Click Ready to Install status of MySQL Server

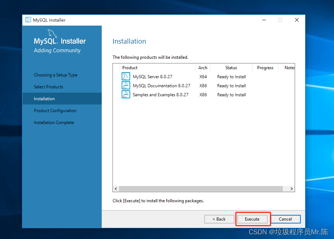coord(232,77)
